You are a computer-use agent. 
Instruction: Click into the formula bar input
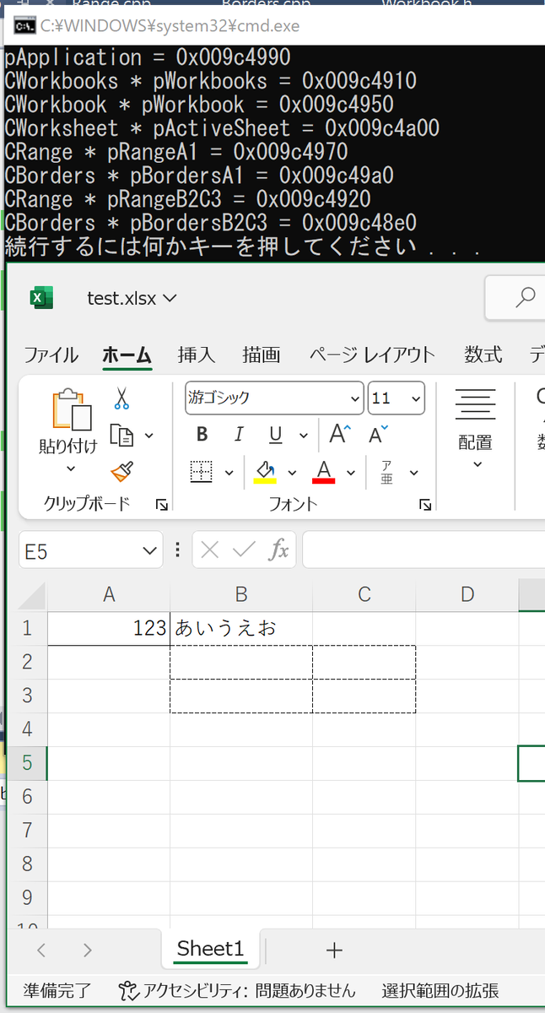pyautogui.click(x=424, y=550)
